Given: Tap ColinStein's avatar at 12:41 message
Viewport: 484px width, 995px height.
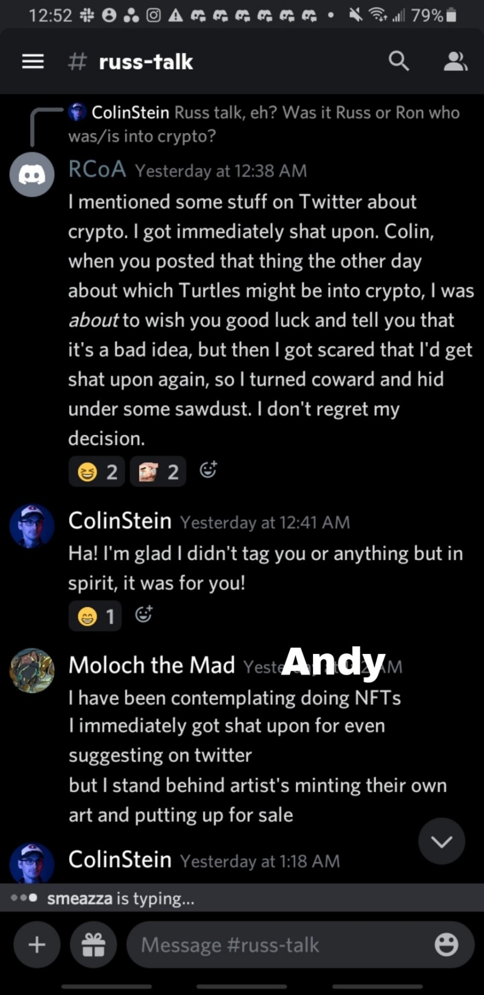Looking at the screenshot, I should (x=32, y=525).
